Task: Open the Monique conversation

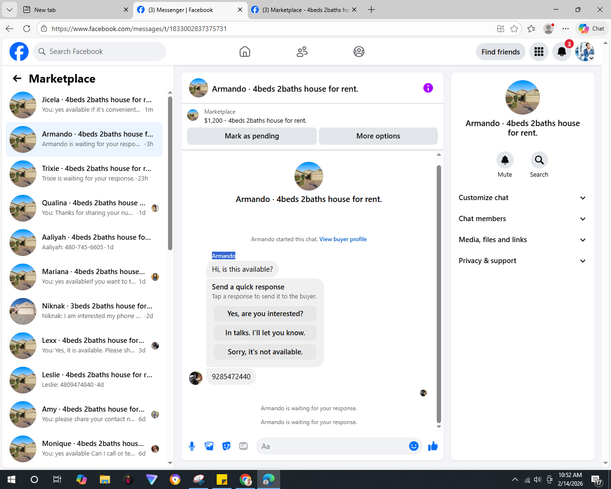Action: pyautogui.click(x=84, y=449)
